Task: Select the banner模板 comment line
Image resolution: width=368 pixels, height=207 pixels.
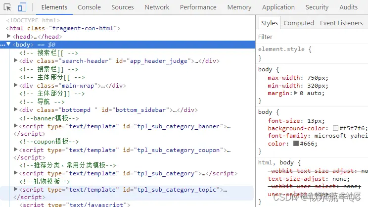Action: coord(49,118)
